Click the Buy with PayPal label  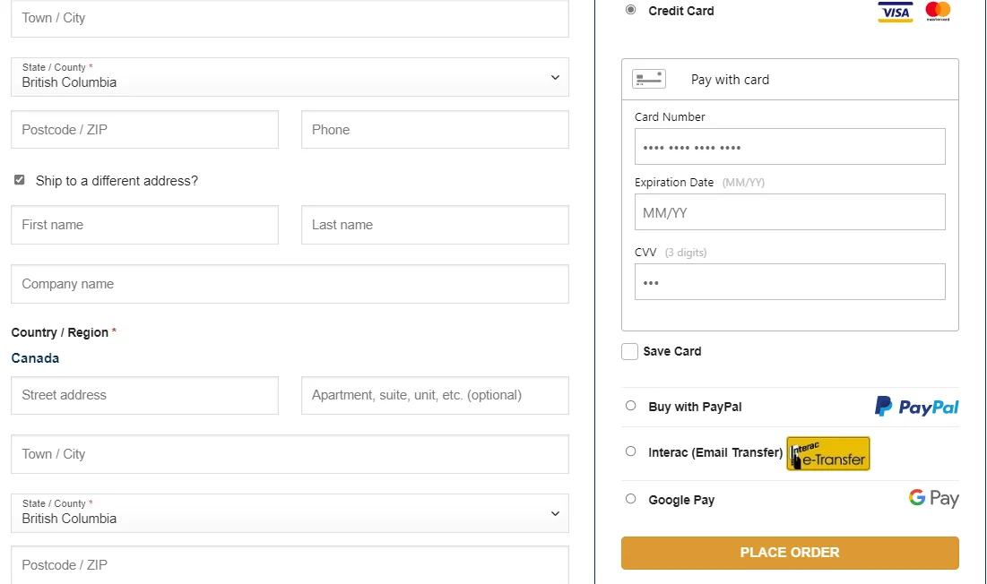click(x=695, y=407)
